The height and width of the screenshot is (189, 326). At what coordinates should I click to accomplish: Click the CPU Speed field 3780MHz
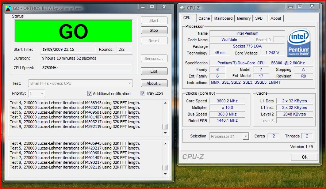[86, 68]
